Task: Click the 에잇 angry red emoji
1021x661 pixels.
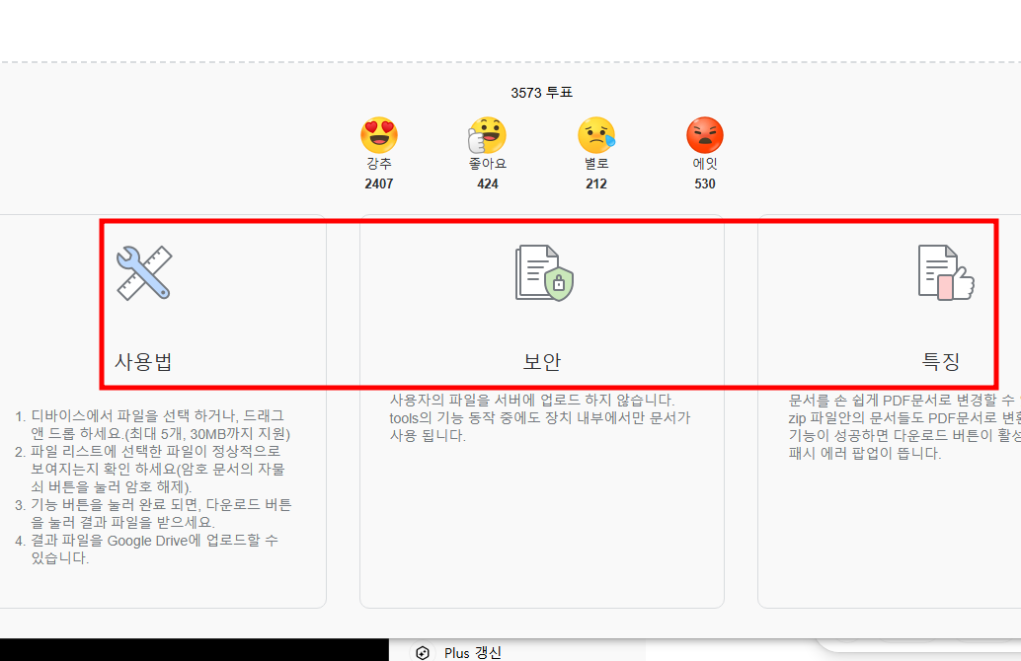Action: coord(704,134)
